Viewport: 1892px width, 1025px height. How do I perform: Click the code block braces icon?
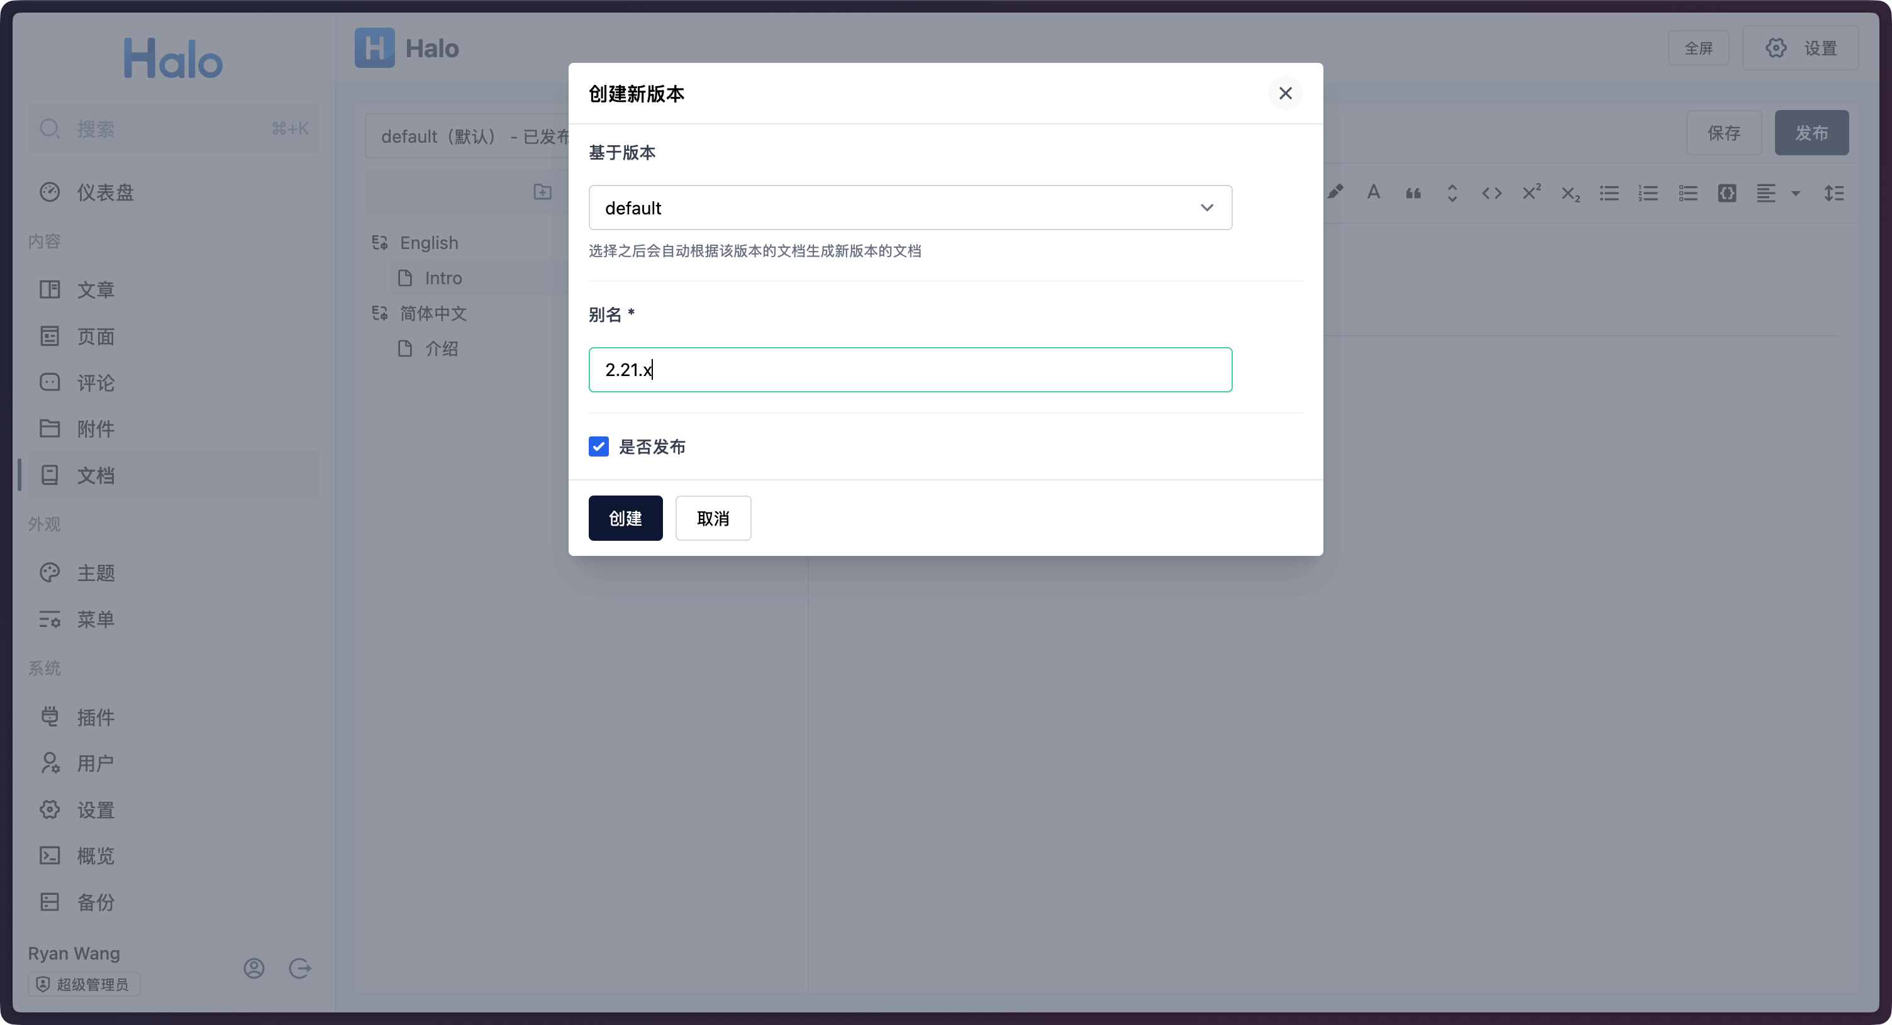[x=1727, y=193]
